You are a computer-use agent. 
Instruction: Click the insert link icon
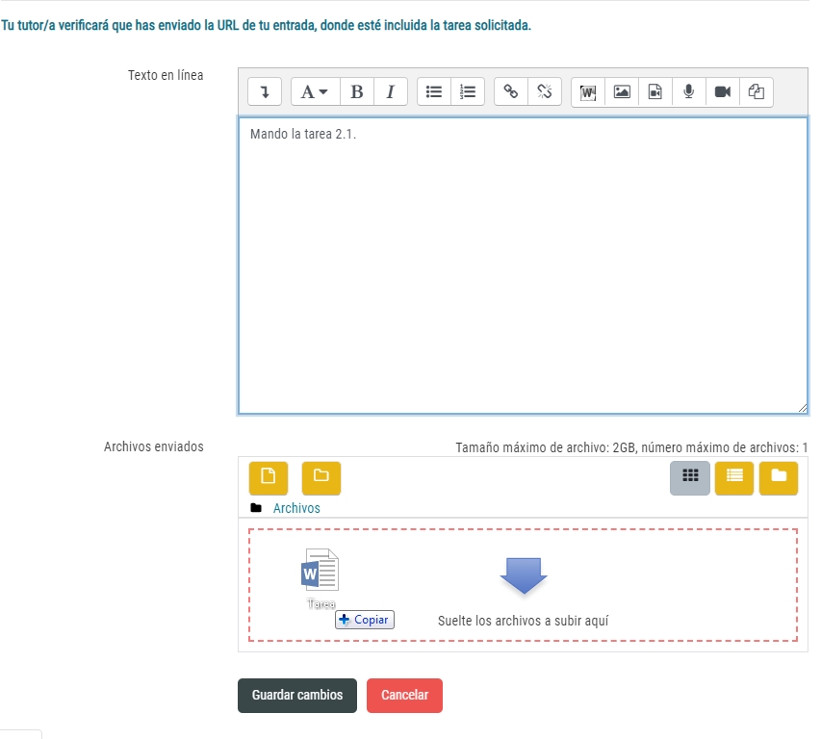tap(511, 91)
